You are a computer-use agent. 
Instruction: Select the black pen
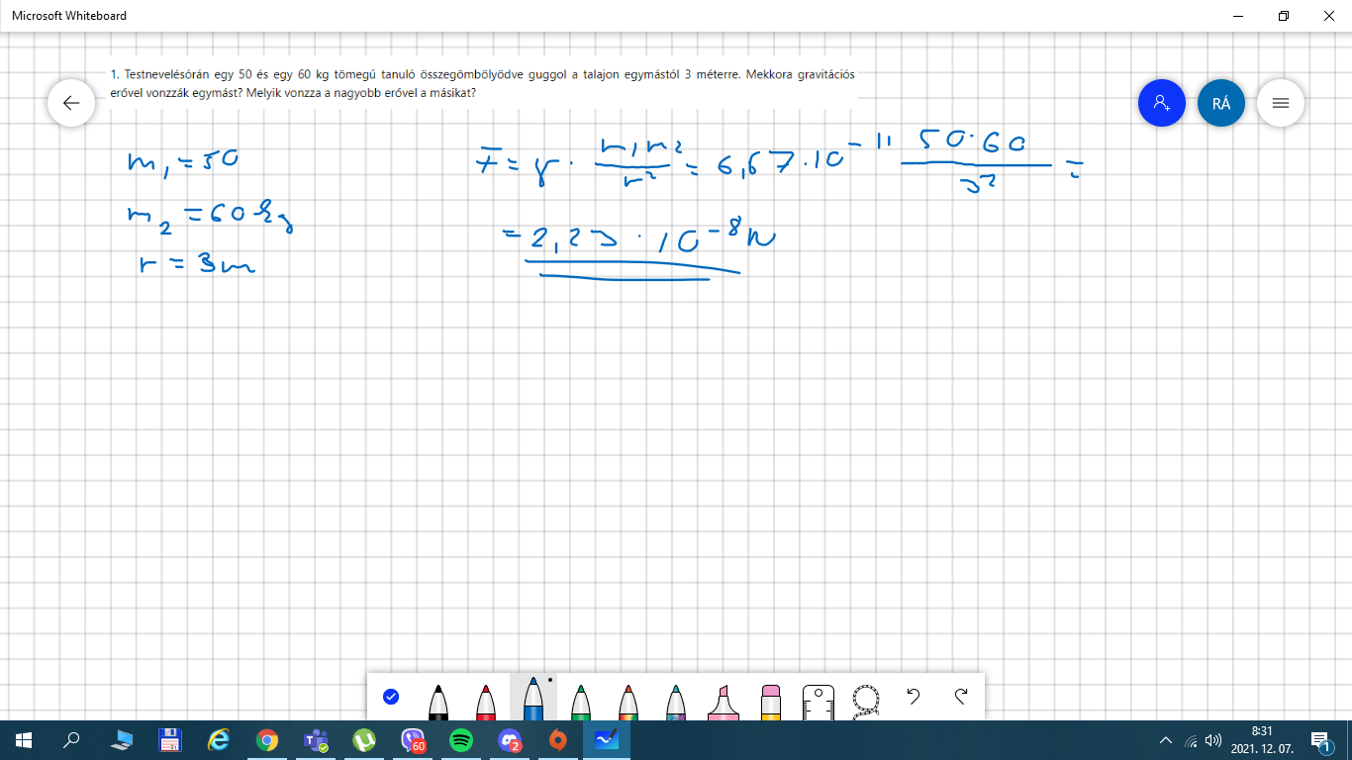pyautogui.click(x=438, y=701)
